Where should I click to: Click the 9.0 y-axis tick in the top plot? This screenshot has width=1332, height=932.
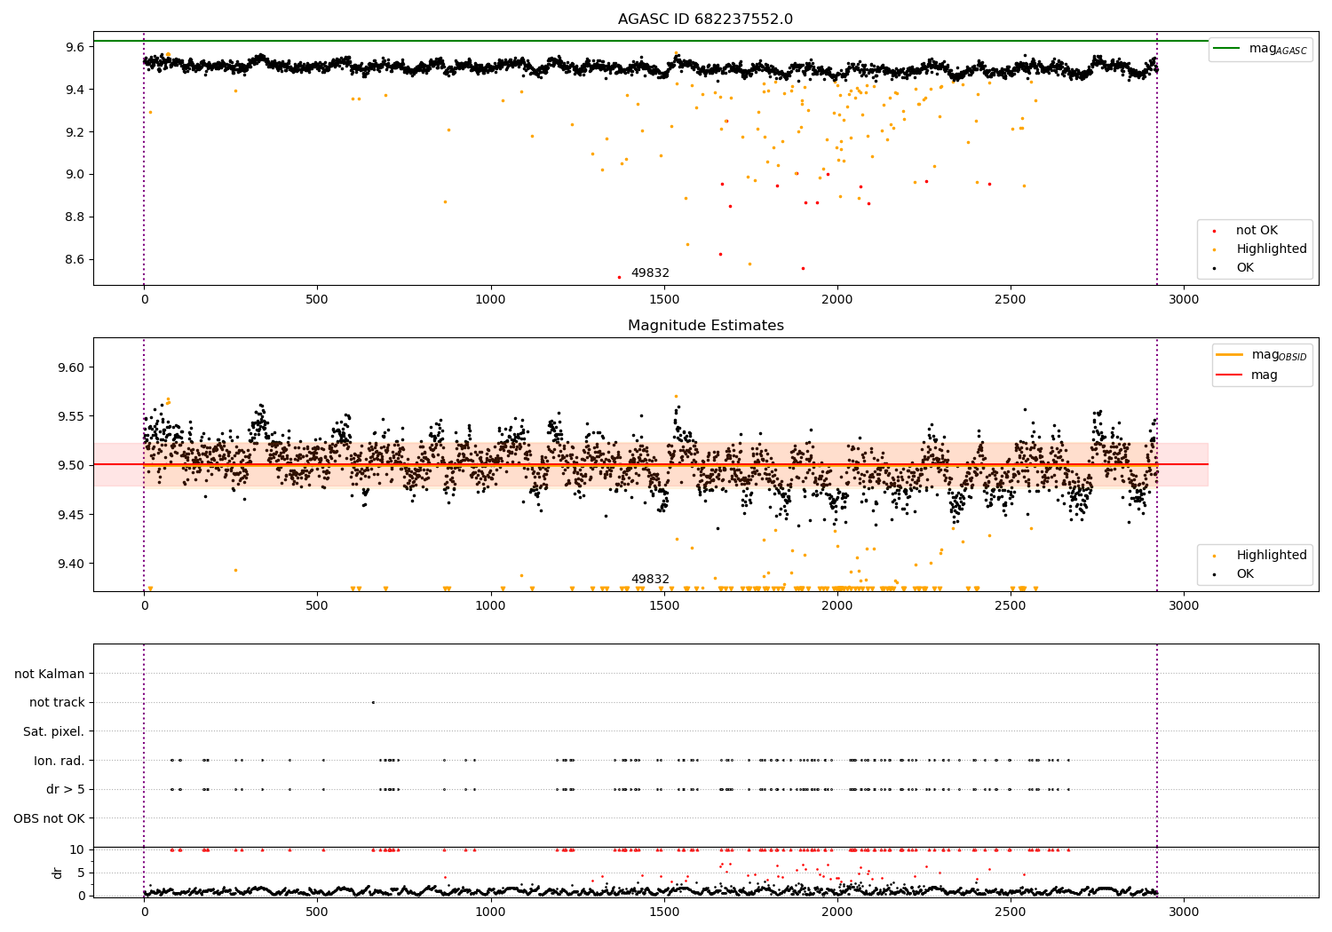[x=75, y=175]
